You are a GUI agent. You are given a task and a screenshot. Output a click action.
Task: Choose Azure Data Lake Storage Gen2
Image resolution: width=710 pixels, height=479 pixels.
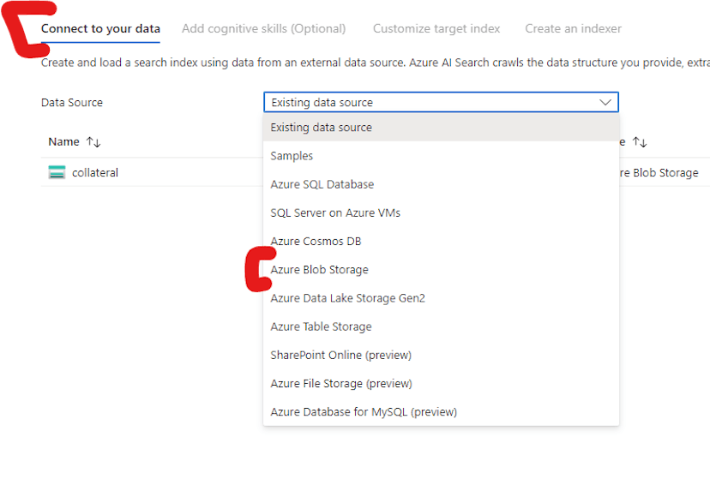point(347,298)
